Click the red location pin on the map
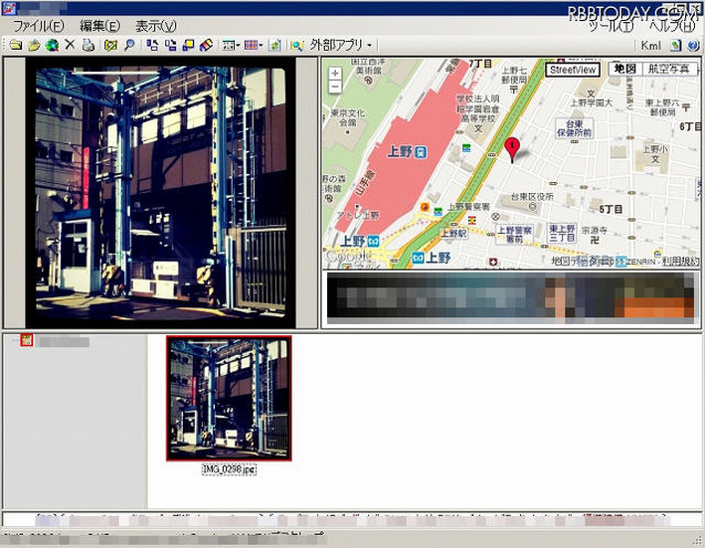 512,150
